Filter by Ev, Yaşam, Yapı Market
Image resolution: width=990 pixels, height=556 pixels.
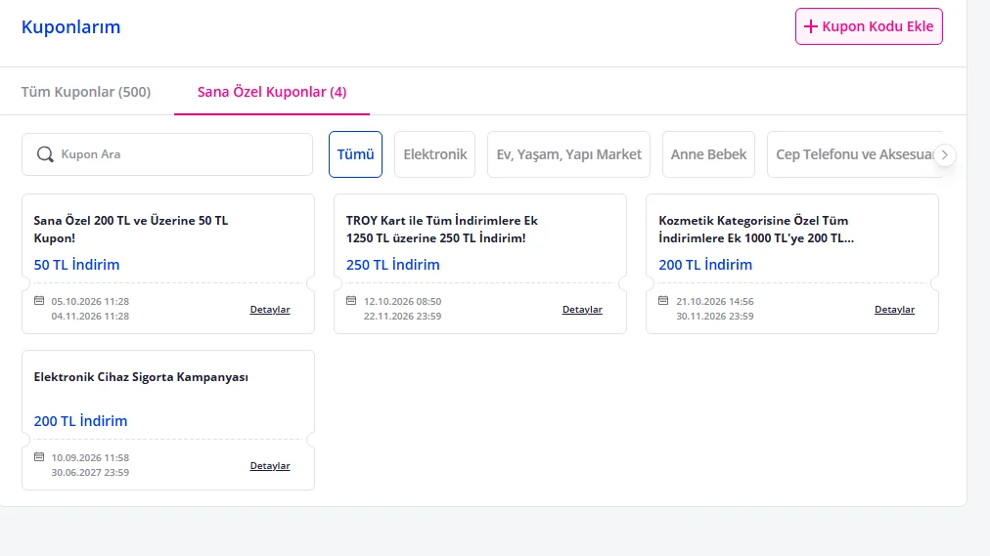[x=569, y=154]
